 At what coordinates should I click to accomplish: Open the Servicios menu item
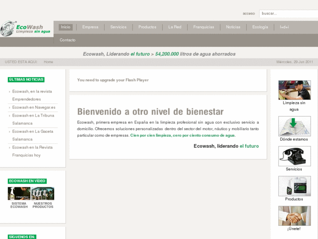(119, 27)
